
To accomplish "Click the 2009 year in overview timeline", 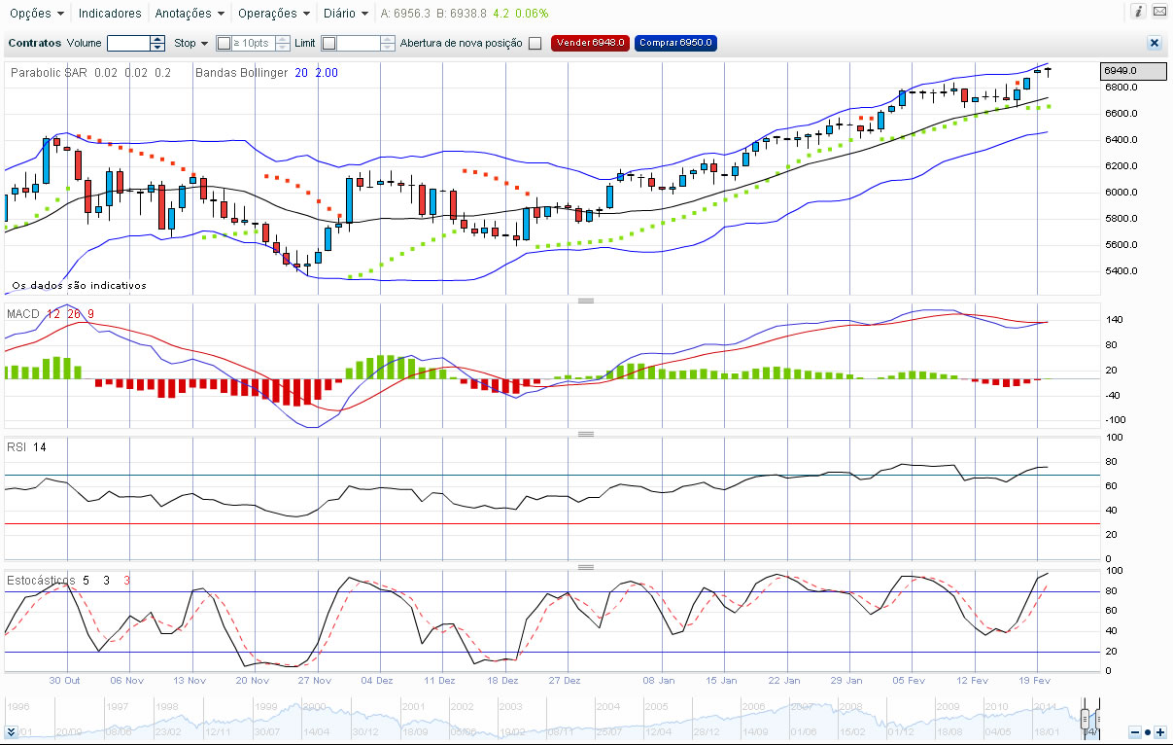I will (x=949, y=706).
